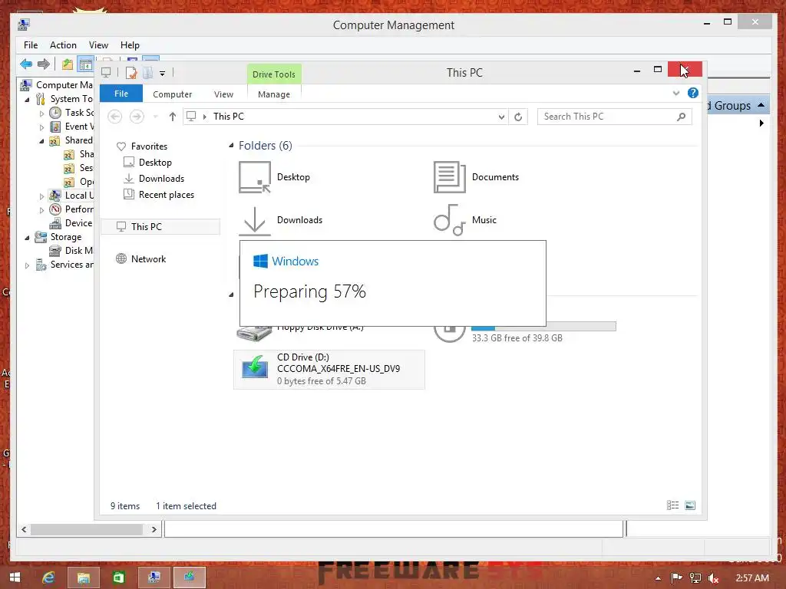This screenshot has height=589, width=786.
Task: Select Disk Management in the console tree
Action: (71, 251)
